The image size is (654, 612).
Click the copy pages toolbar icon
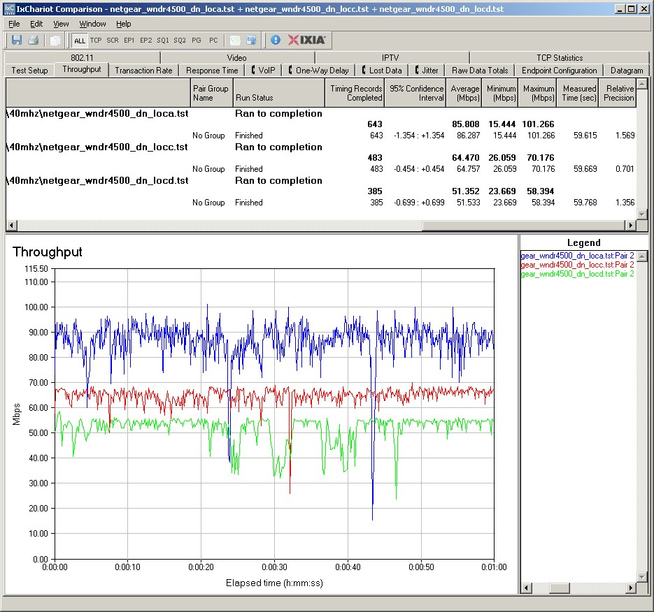55,40
